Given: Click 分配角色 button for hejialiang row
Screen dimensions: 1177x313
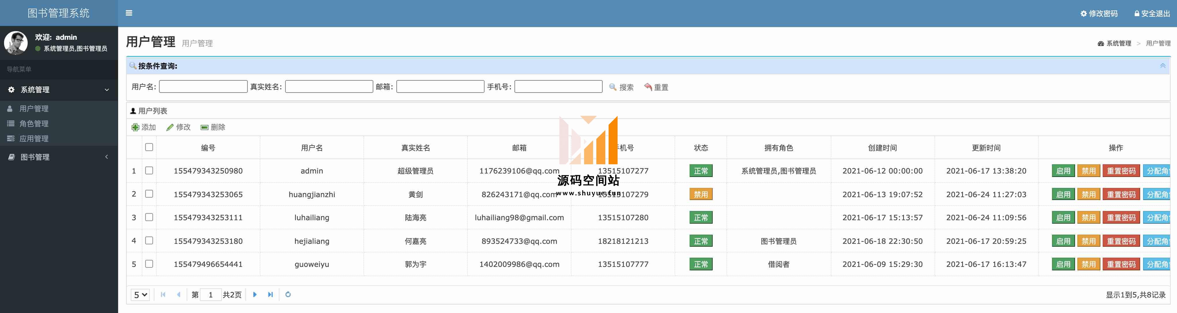Looking at the screenshot, I should [1157, 241].
